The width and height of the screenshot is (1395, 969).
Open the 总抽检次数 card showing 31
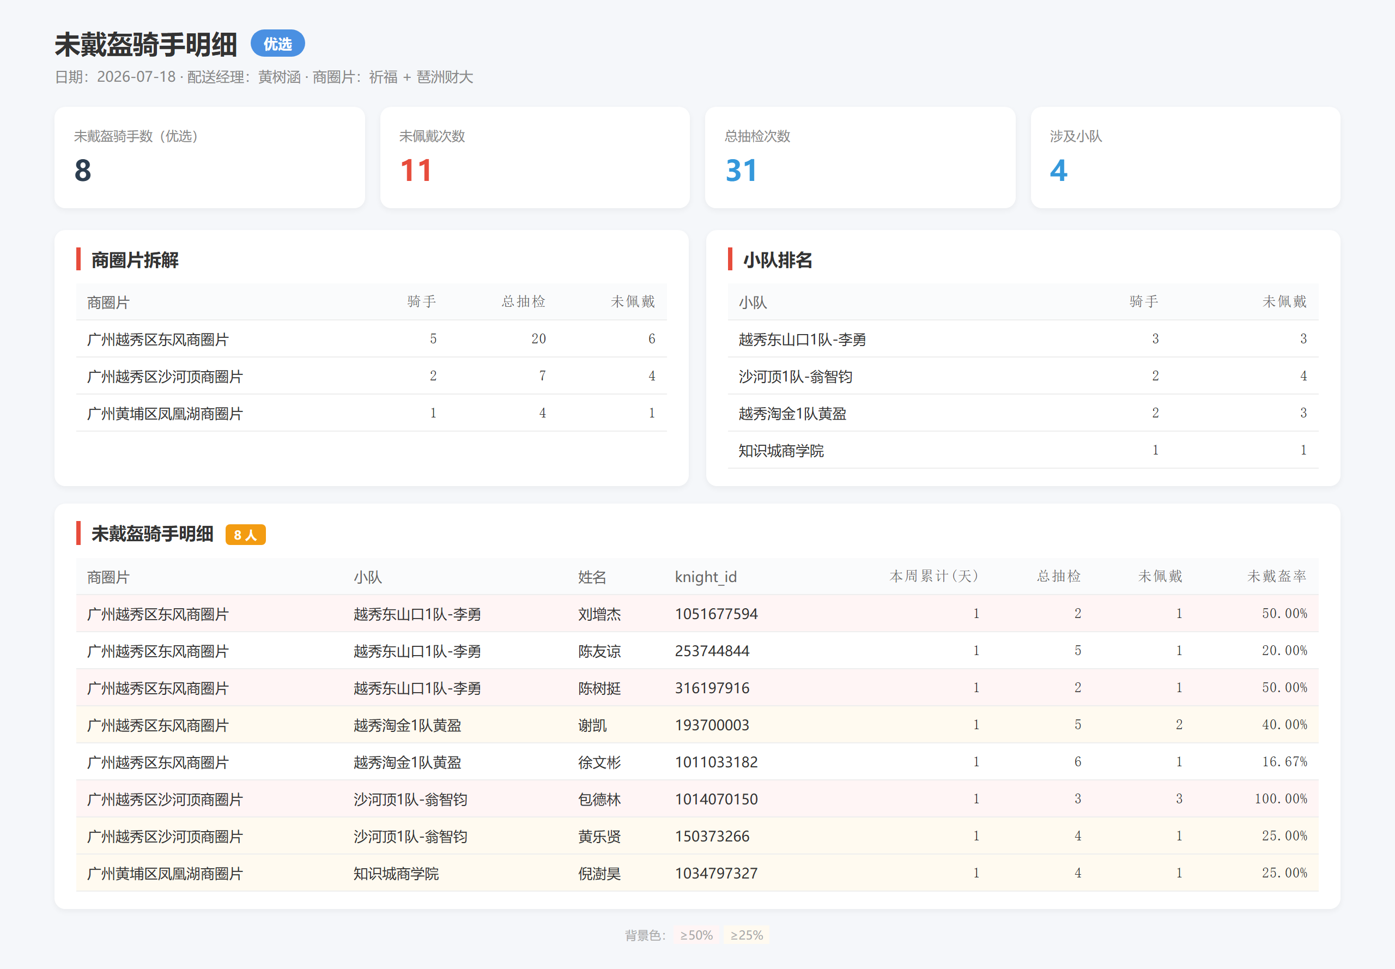tap(860, 158)
